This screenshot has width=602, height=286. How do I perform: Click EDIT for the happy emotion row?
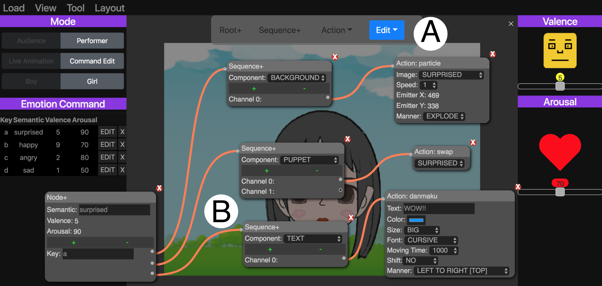click(108, 144)
